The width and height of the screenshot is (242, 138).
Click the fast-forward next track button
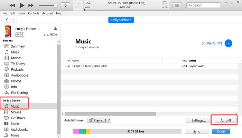pyautogui.click(x=31, y=6)
